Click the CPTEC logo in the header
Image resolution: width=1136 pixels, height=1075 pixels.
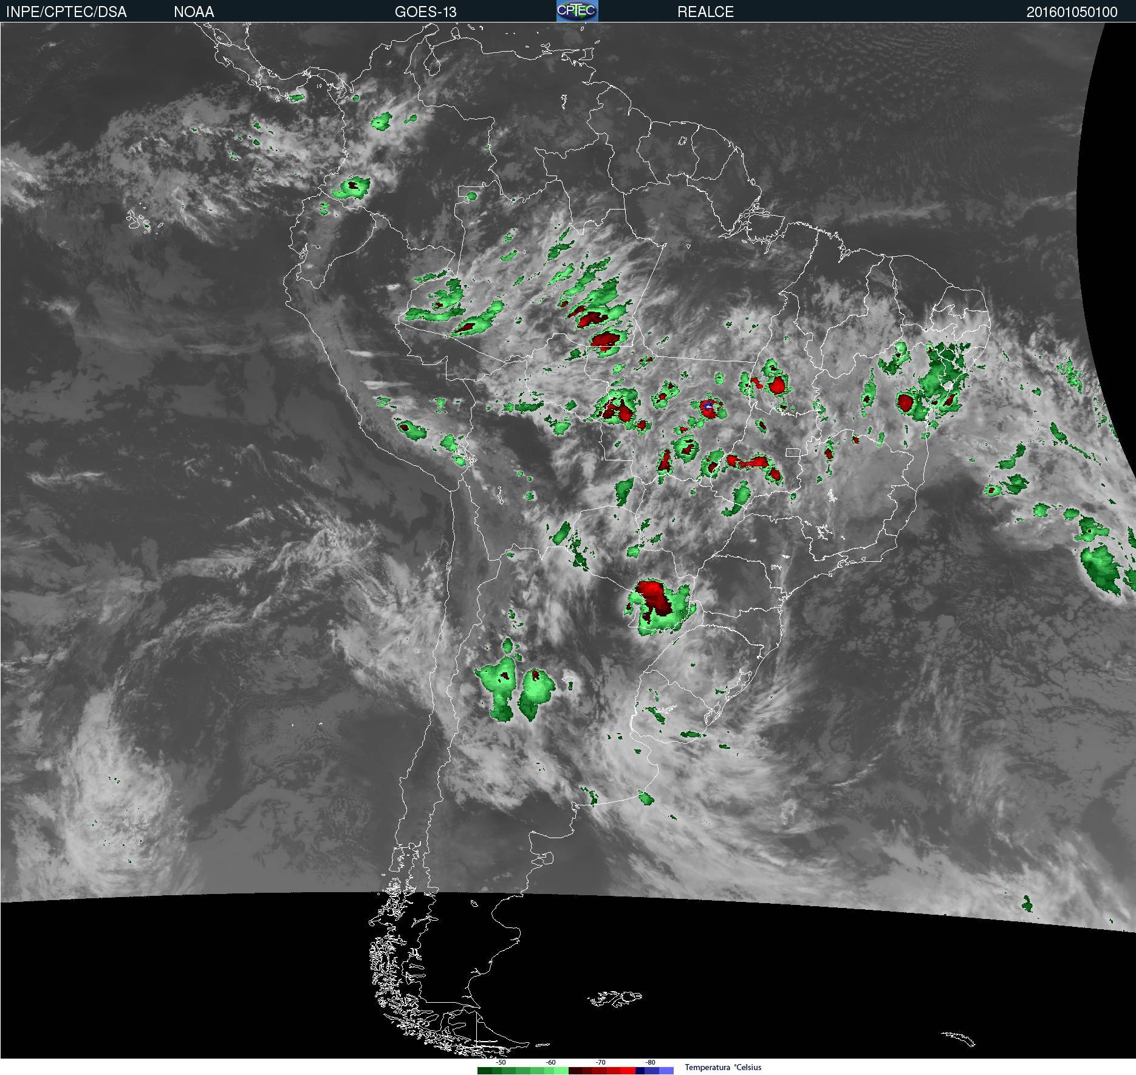[x=577, y=11]
